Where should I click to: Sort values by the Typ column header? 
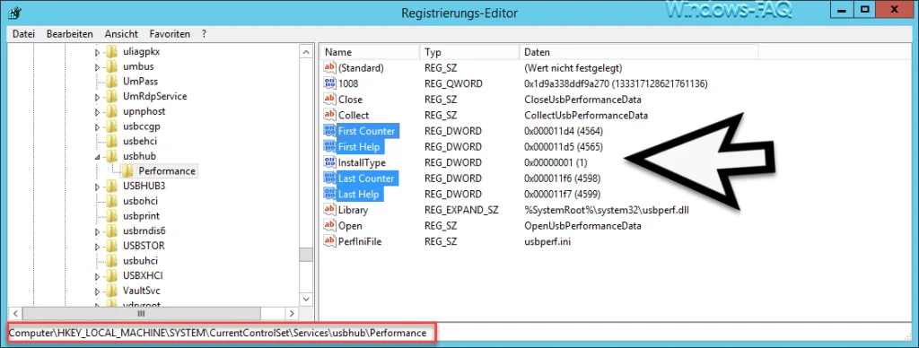coord(468,52)
